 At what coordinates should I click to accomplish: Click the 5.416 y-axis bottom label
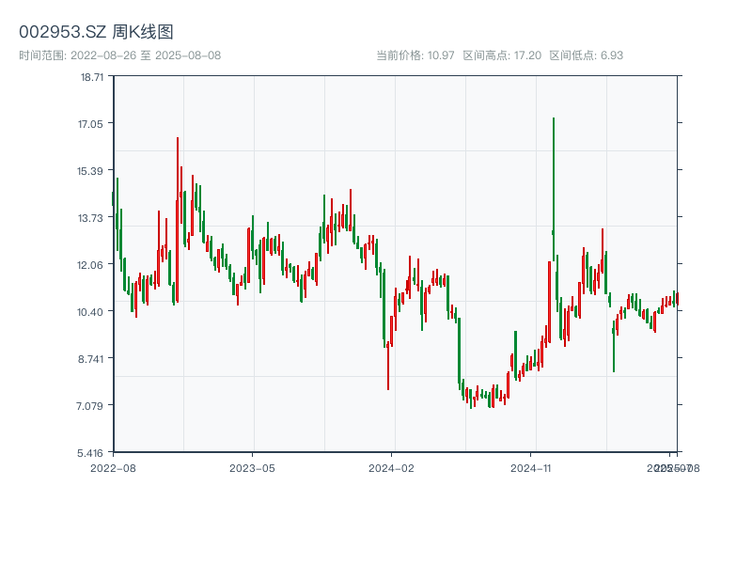pos(92,453)
